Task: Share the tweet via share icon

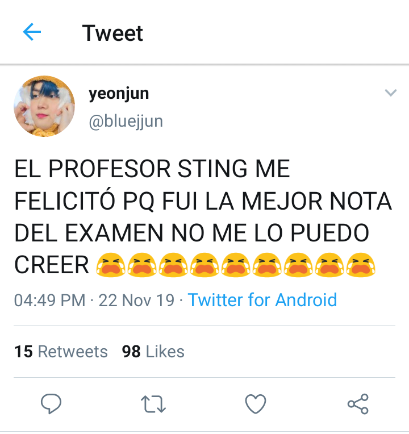Action: [x=358, y=404]
